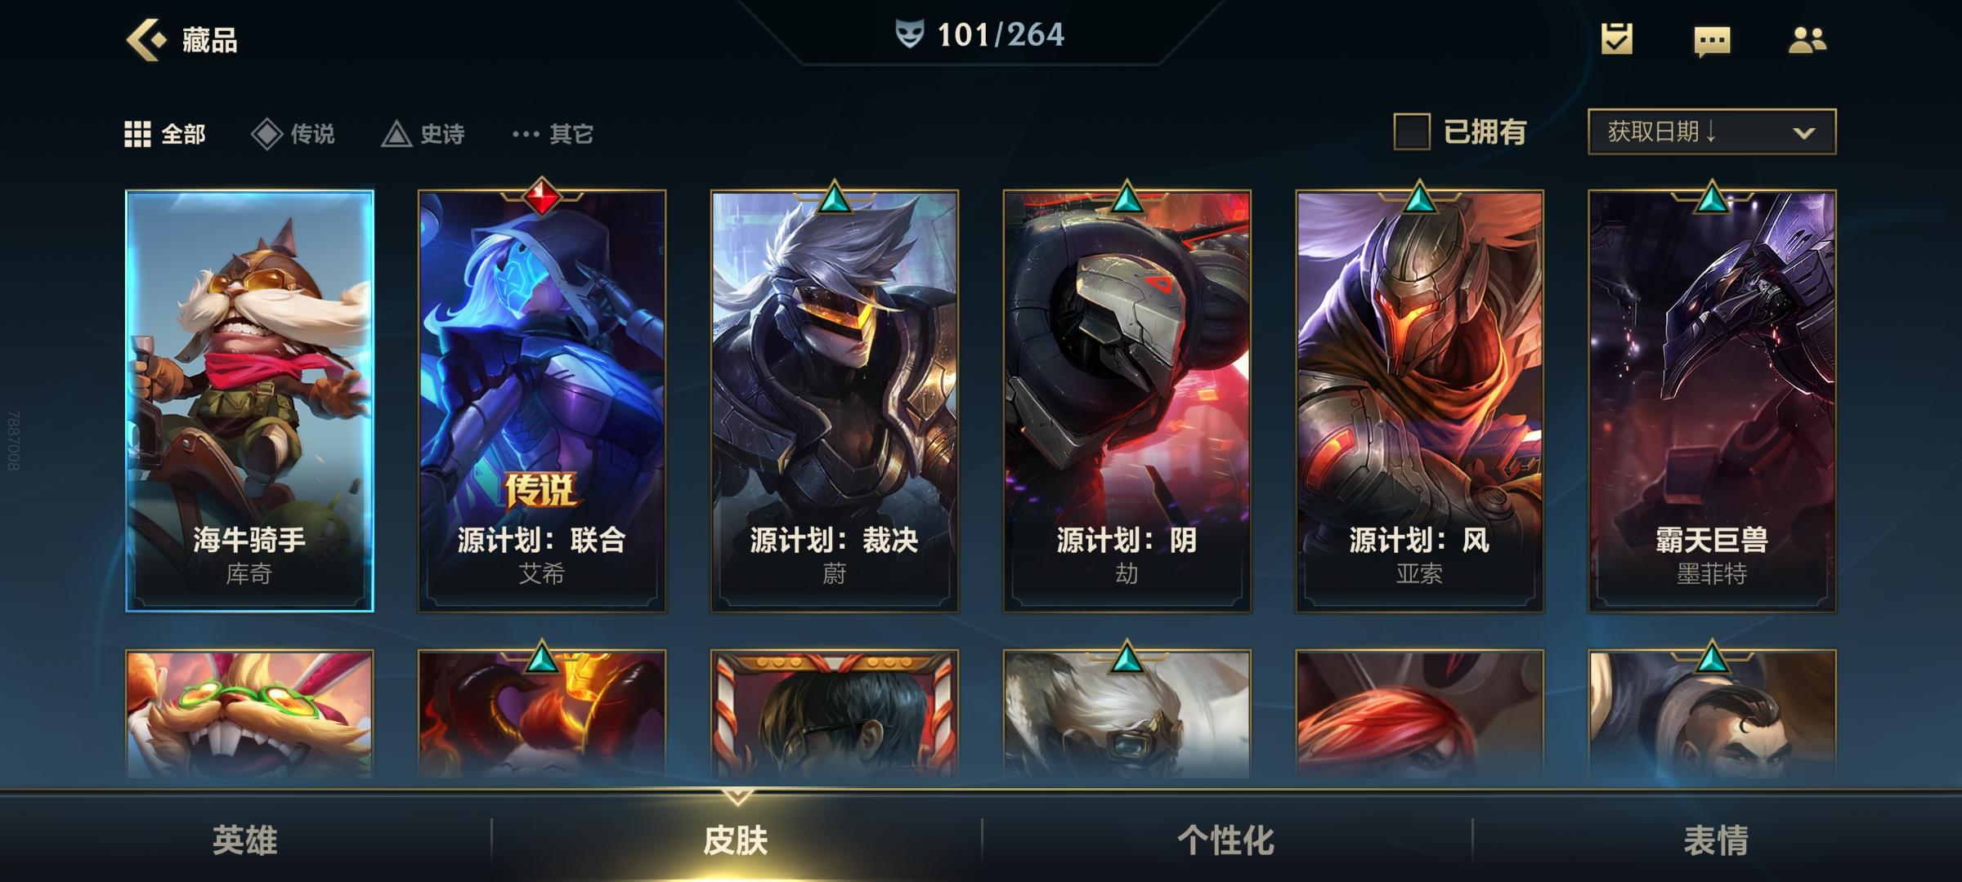Screen dimensions: 1962x882
Task: Click the red legendary gem on 源计划:联合
Action: point(542,196)
